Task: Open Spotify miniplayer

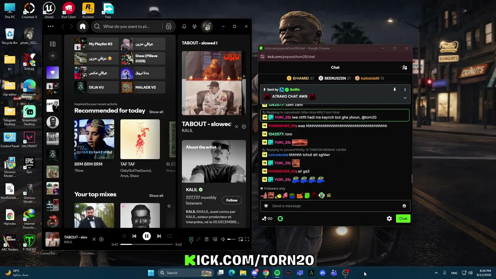Action: tap(241, 239)
